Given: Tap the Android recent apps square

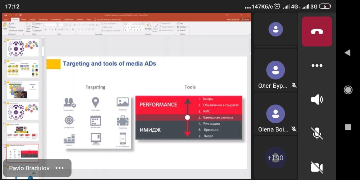Looking at the screenshot, I should tap(348, 127).
